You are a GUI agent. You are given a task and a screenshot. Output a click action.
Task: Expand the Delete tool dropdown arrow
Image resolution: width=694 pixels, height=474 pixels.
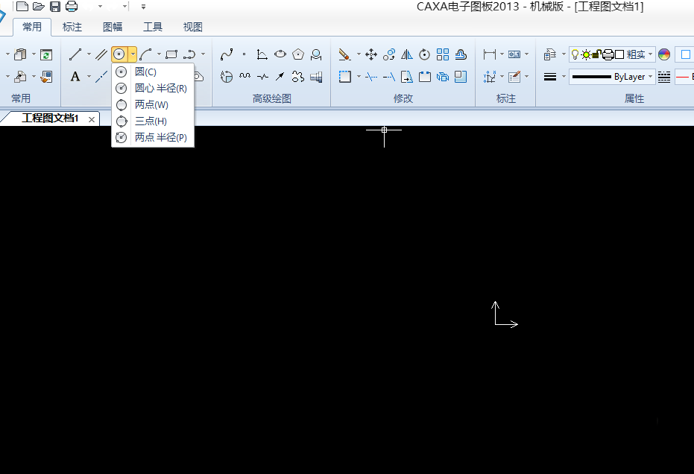pos(359,54)
